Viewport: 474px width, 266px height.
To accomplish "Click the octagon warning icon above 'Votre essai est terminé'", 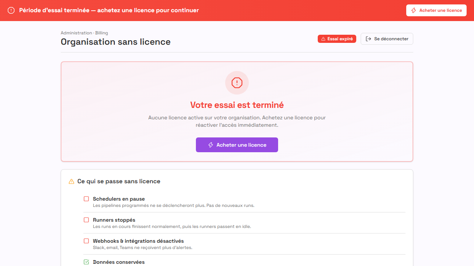I will point(237,83).
